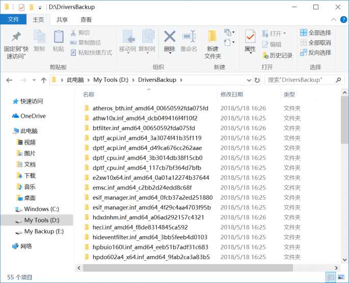Collapse the This PC (此电脑) tree node
Screen dimensions: 349x283
[8, 131]
